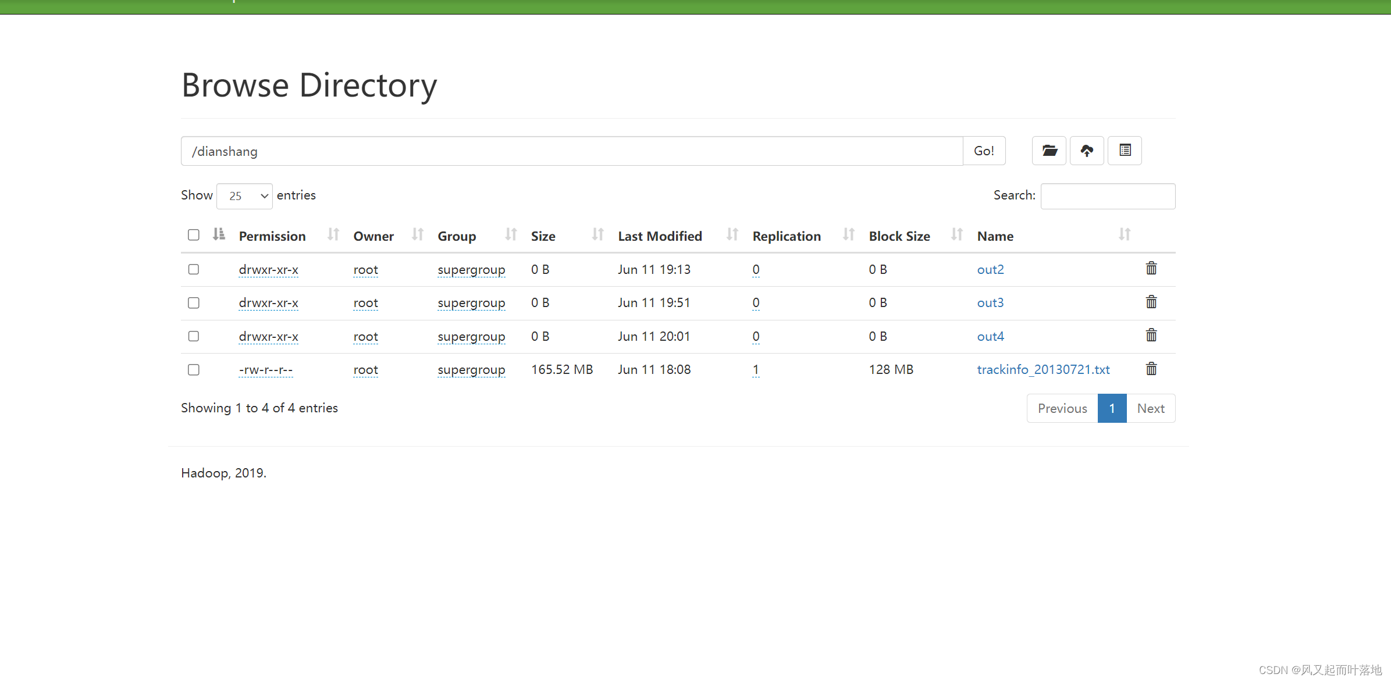Sort by Last Modified column arrows

point(732,234)
